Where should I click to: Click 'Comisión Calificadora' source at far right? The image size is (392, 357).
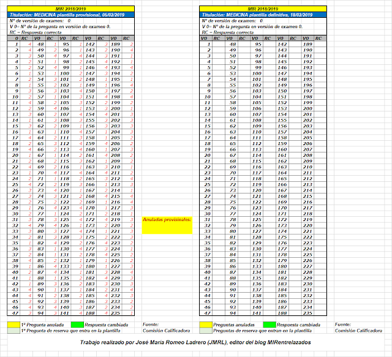(358, 331)
